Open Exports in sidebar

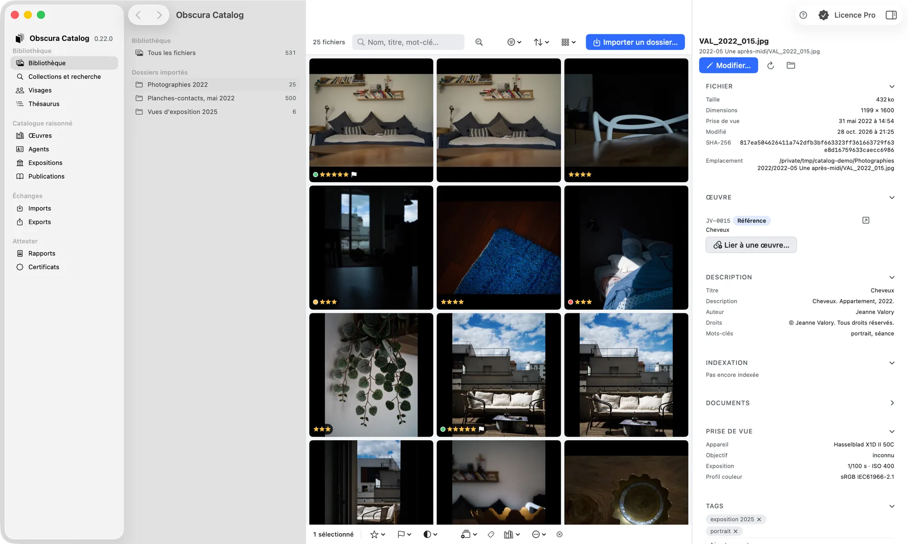click(x=64, y=222)
